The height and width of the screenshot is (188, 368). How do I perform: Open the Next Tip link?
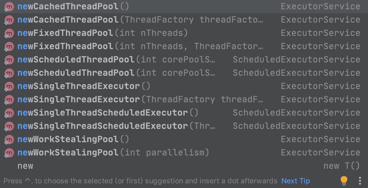pyautogui.click(x=295, y=181)
